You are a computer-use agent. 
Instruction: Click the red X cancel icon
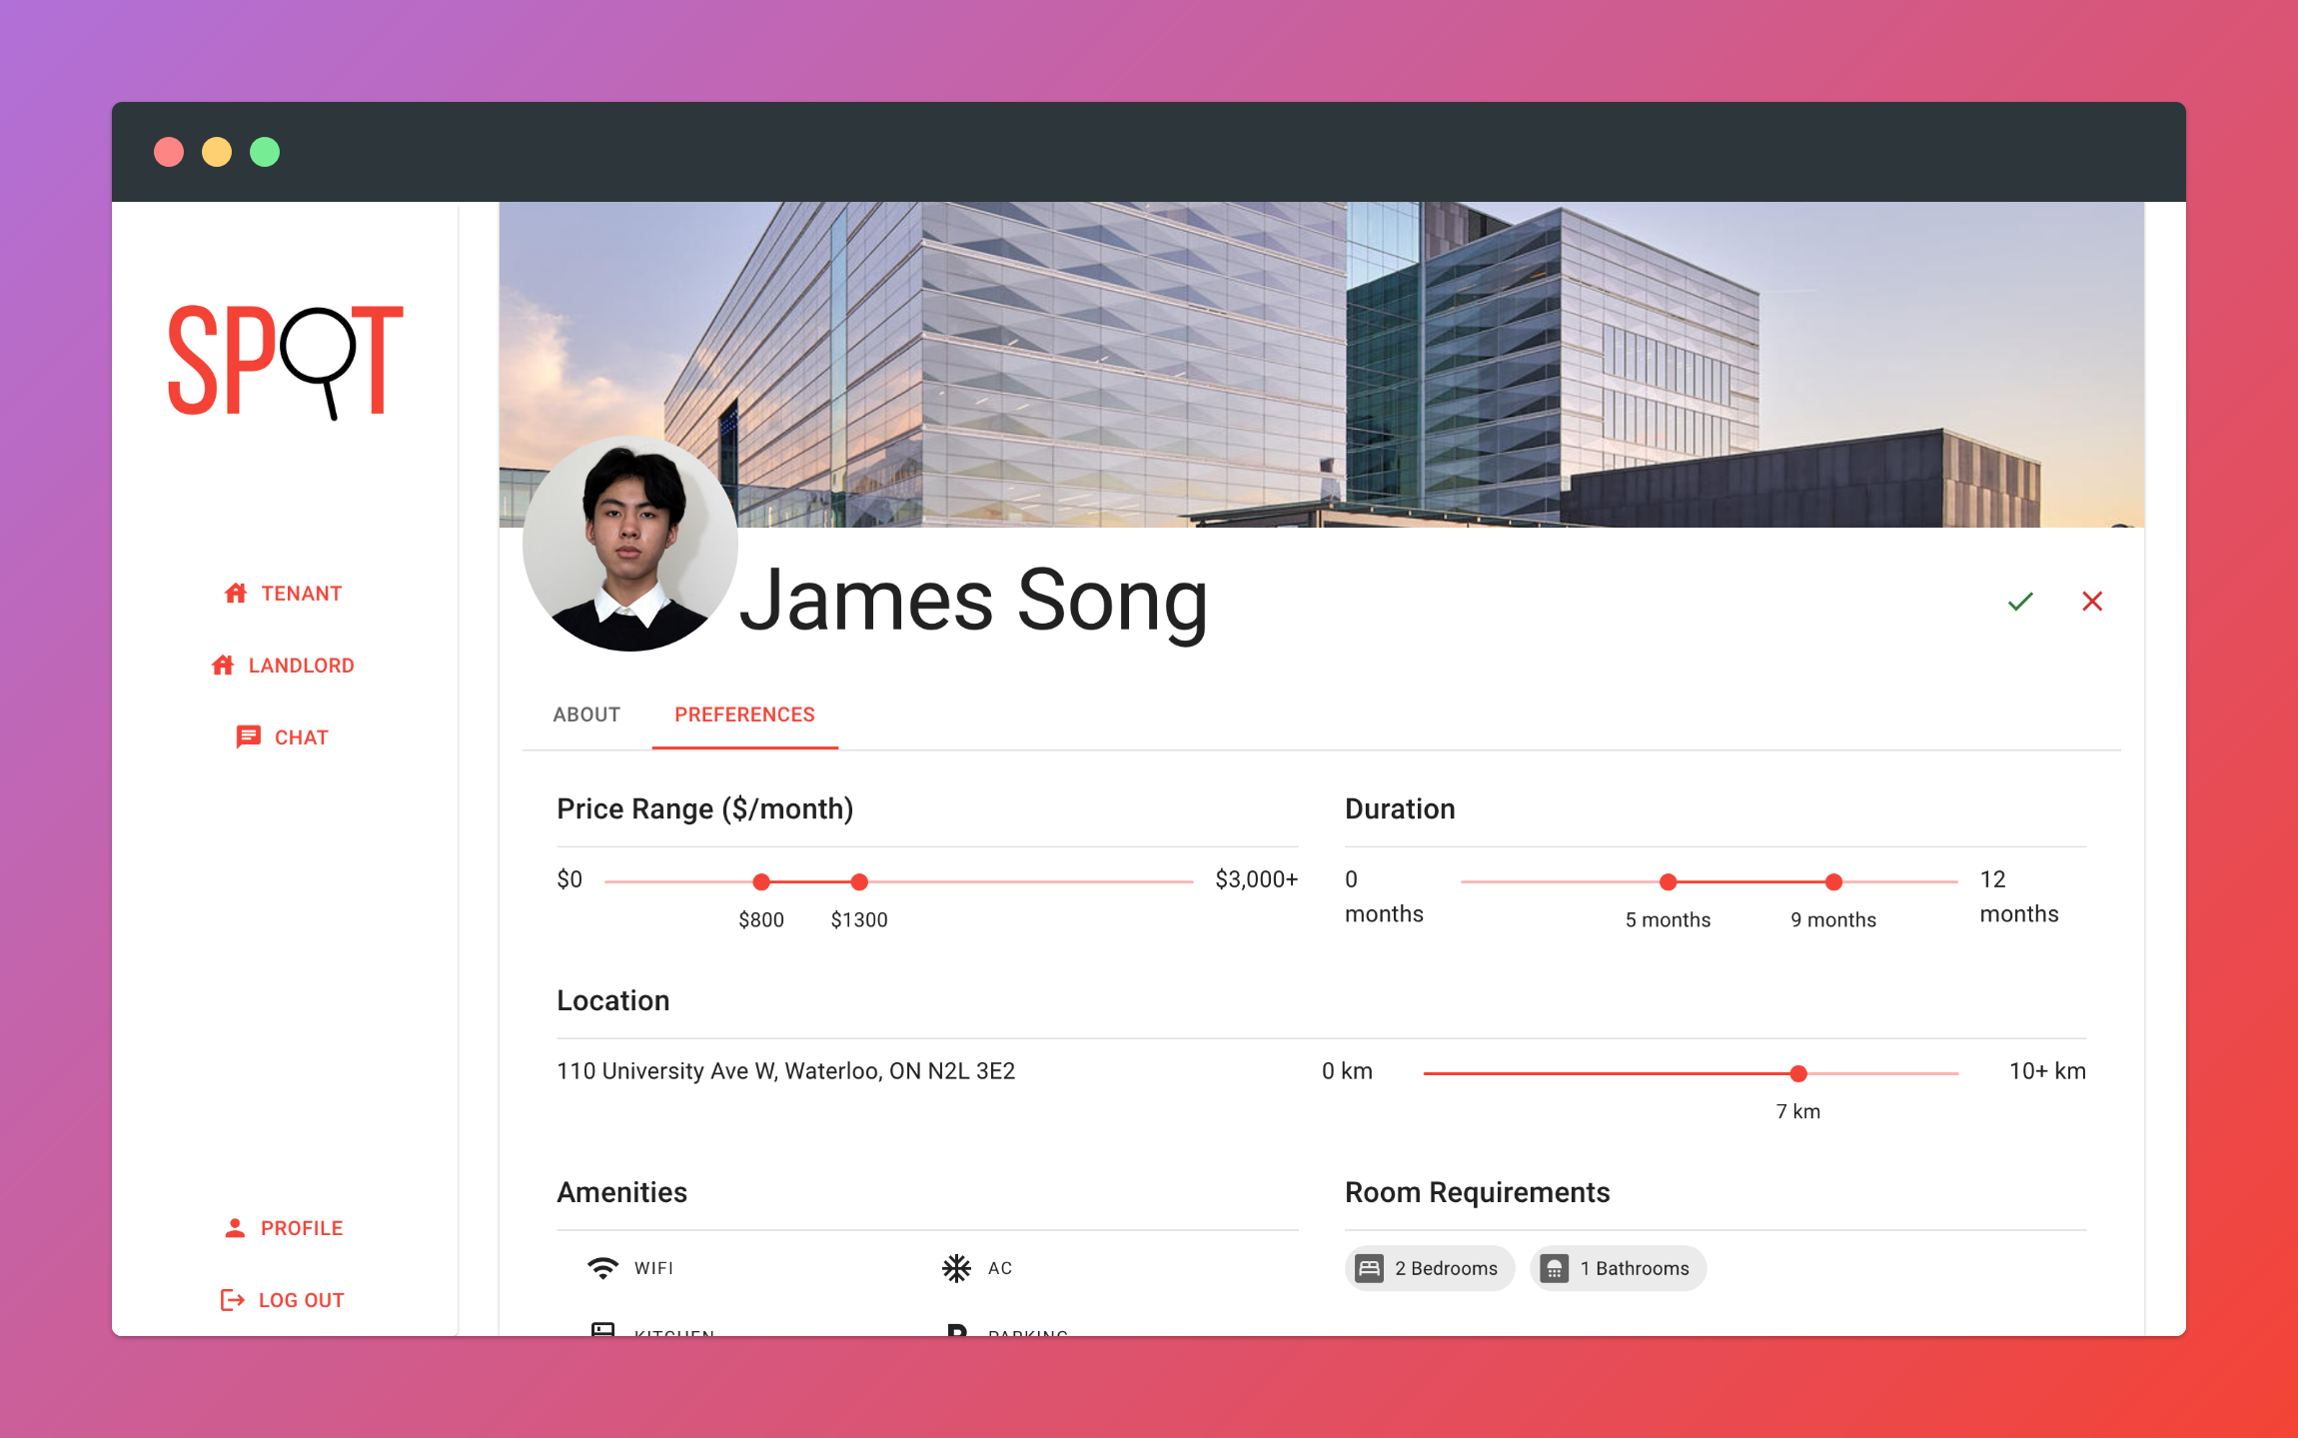pos(2092,601)
